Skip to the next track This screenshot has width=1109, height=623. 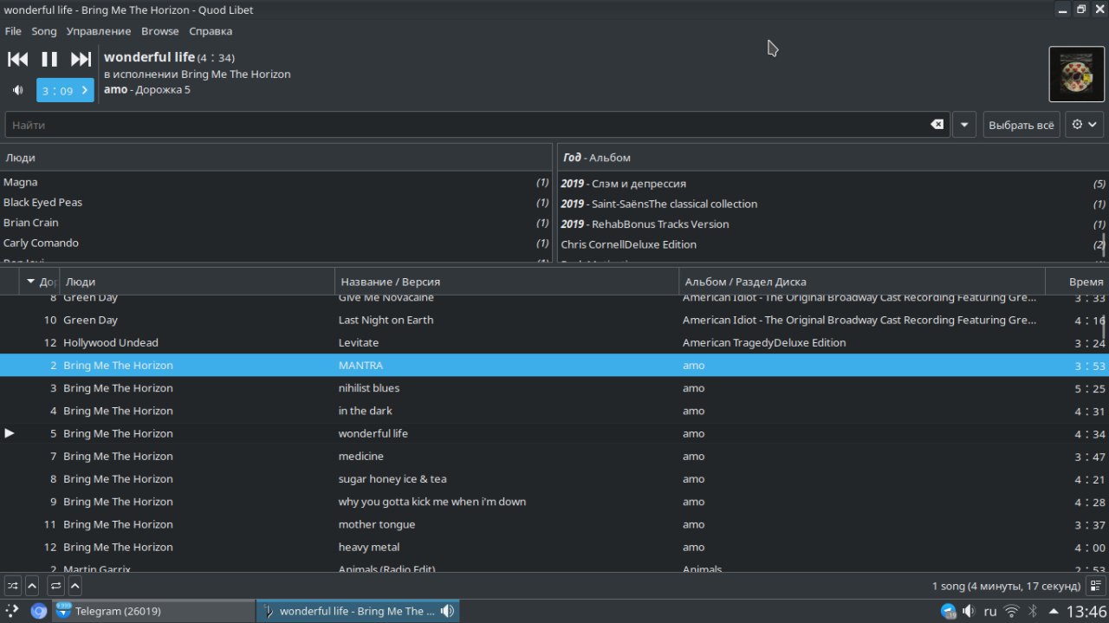81,59
